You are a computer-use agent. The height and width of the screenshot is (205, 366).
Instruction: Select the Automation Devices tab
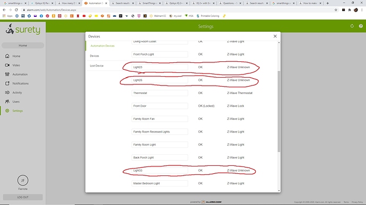[x=102, y=46]
